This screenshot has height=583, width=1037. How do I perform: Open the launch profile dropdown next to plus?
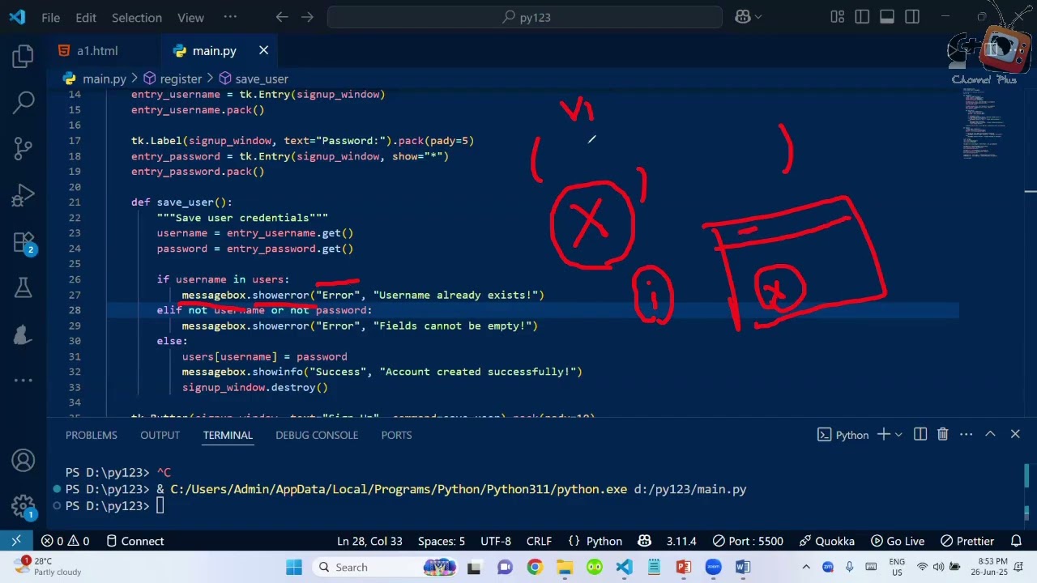[x=898, y=435]
